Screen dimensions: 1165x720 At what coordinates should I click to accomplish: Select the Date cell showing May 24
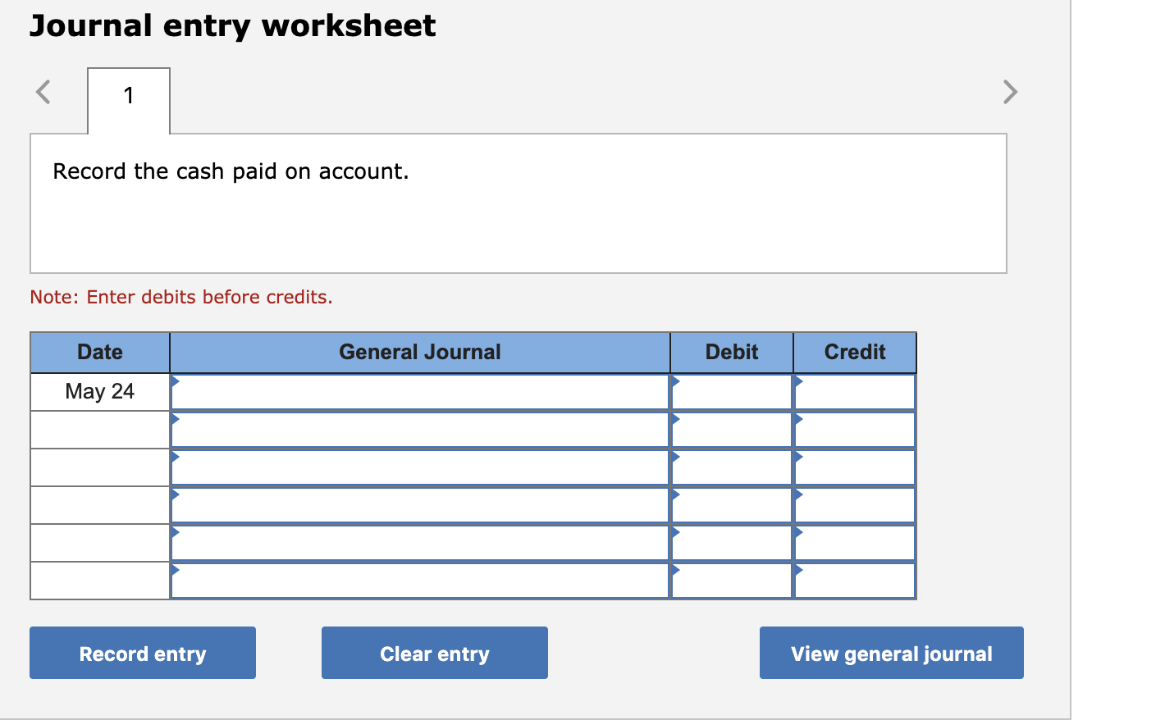[99, 391]
